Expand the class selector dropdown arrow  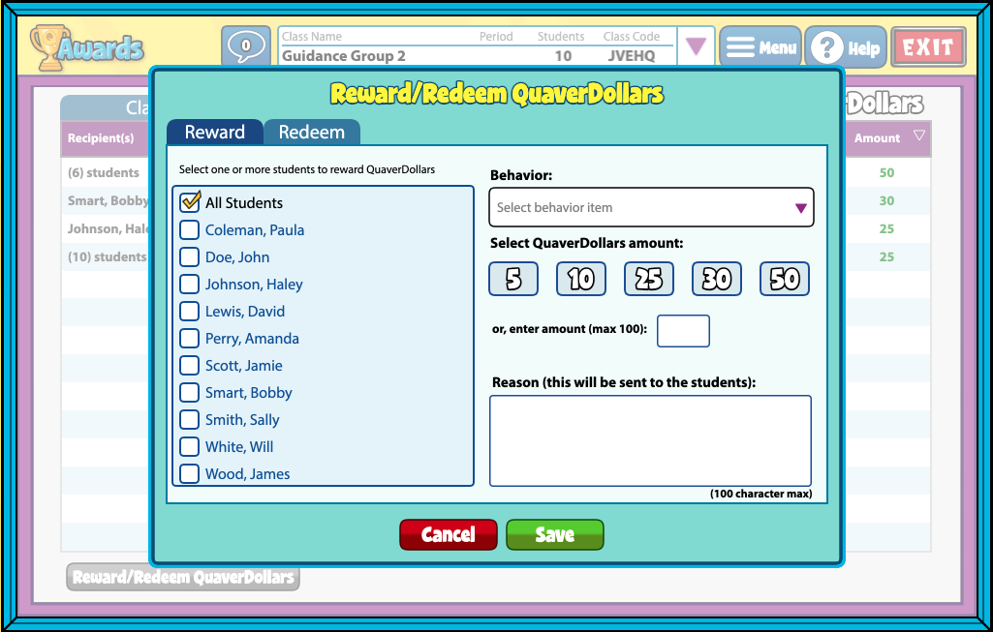coord(696,46)
